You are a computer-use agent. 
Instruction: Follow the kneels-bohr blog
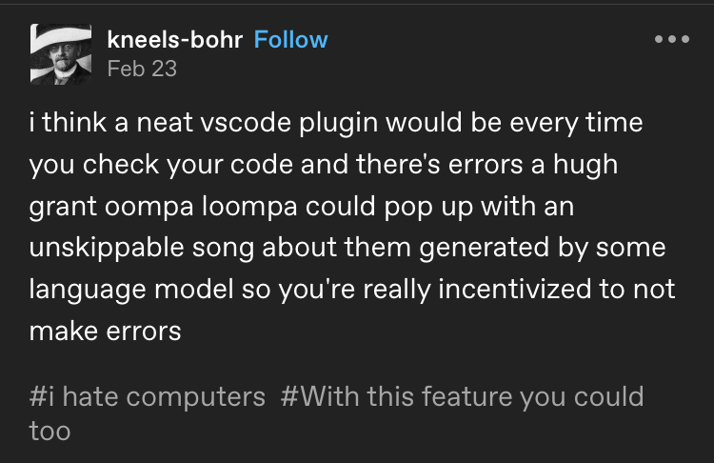tap(290, 40)
